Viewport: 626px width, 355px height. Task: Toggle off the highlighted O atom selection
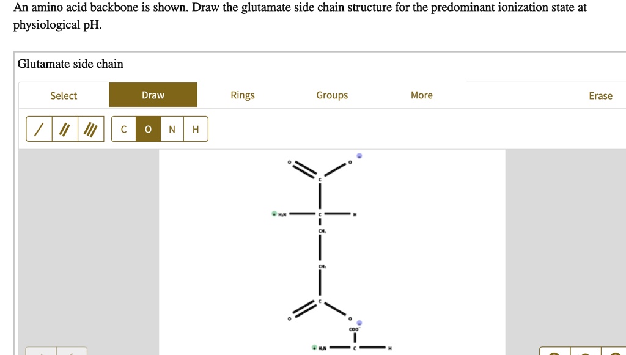[147, 129]
